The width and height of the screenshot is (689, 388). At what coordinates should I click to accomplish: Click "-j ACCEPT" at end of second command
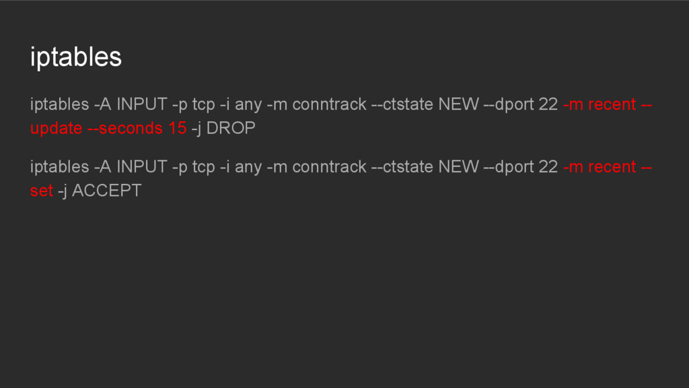100,191
